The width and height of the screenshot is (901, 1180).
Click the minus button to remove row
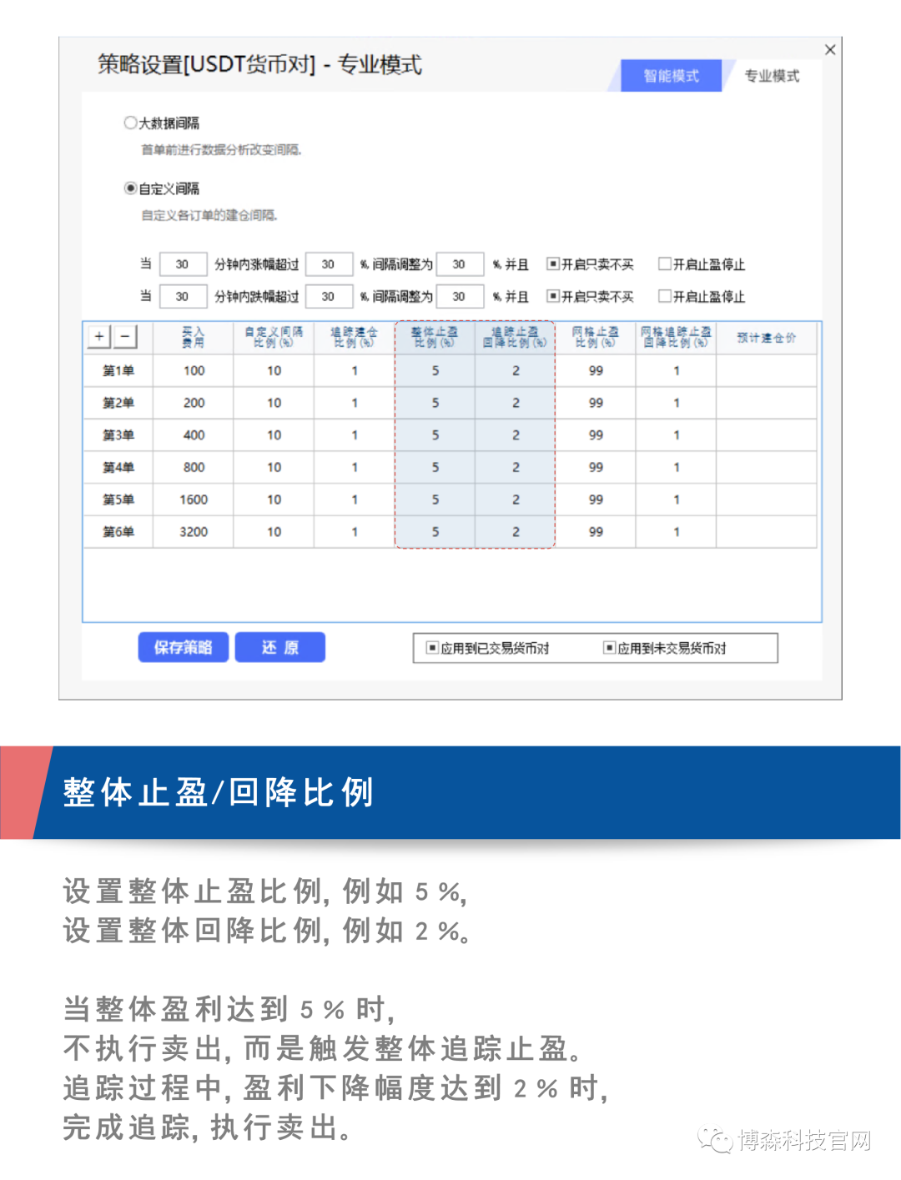pyautogui.click(x=125, y=336)
